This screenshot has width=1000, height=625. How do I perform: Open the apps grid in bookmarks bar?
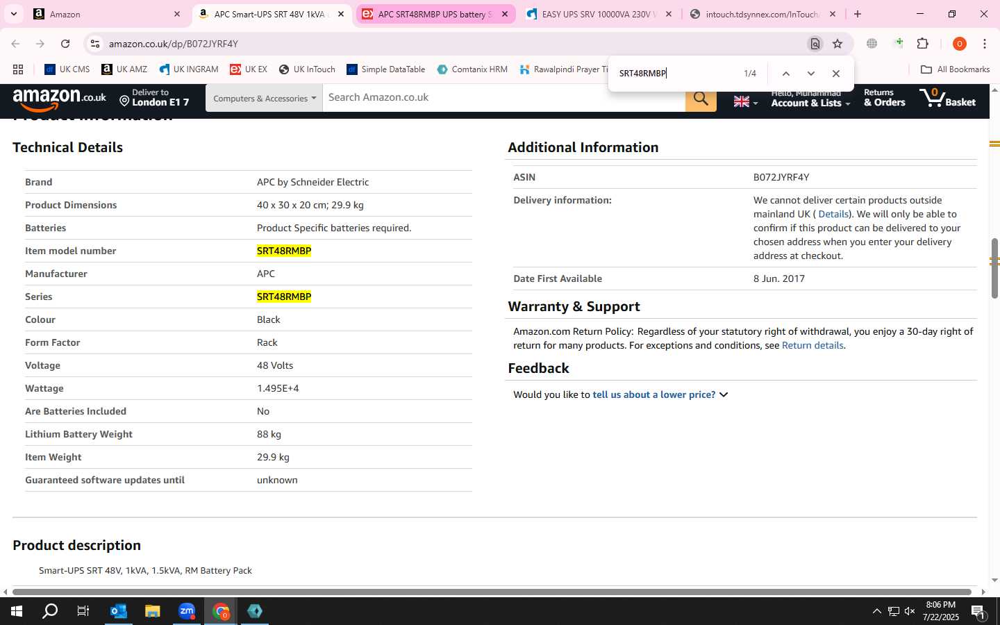click(18, 69)
